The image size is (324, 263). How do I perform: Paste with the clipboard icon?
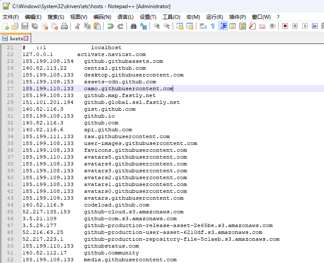point(97,26)
